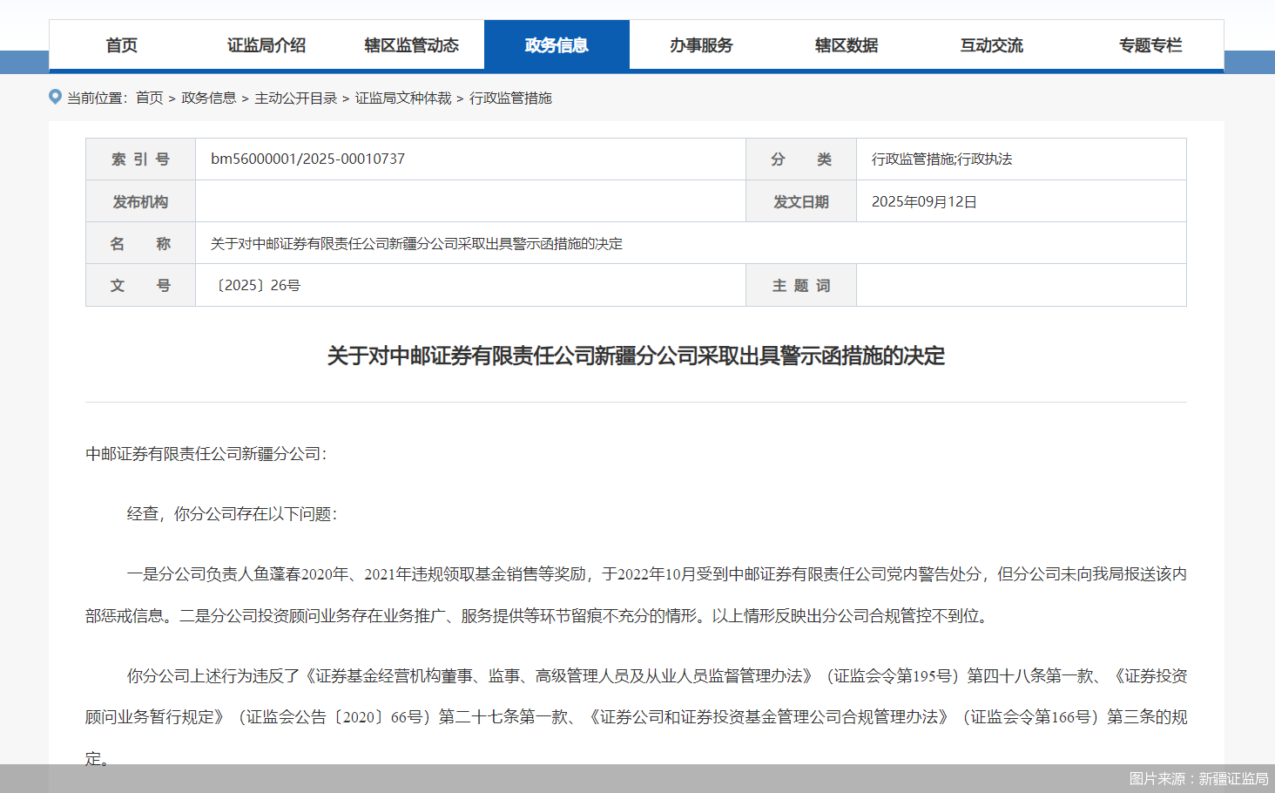This screenshot has width=1275, height=793.
Task: Click the publish date 2025年09月12日
Action: (924, 202)
